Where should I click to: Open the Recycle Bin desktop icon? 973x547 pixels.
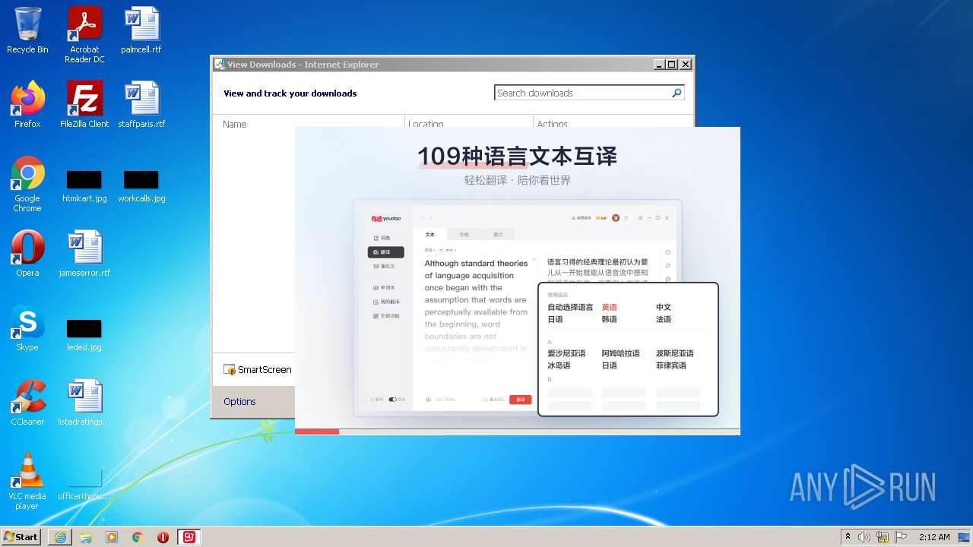point(27,30)
